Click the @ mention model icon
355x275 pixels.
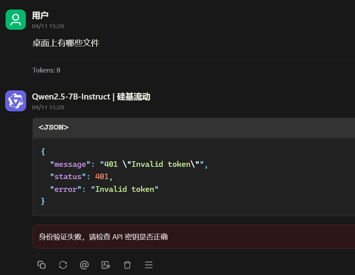pos(84,265)
